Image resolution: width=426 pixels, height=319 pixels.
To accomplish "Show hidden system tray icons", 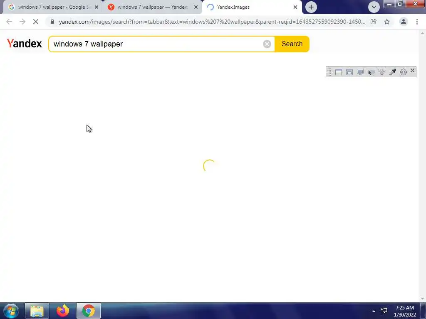I will tap(374, 311).
